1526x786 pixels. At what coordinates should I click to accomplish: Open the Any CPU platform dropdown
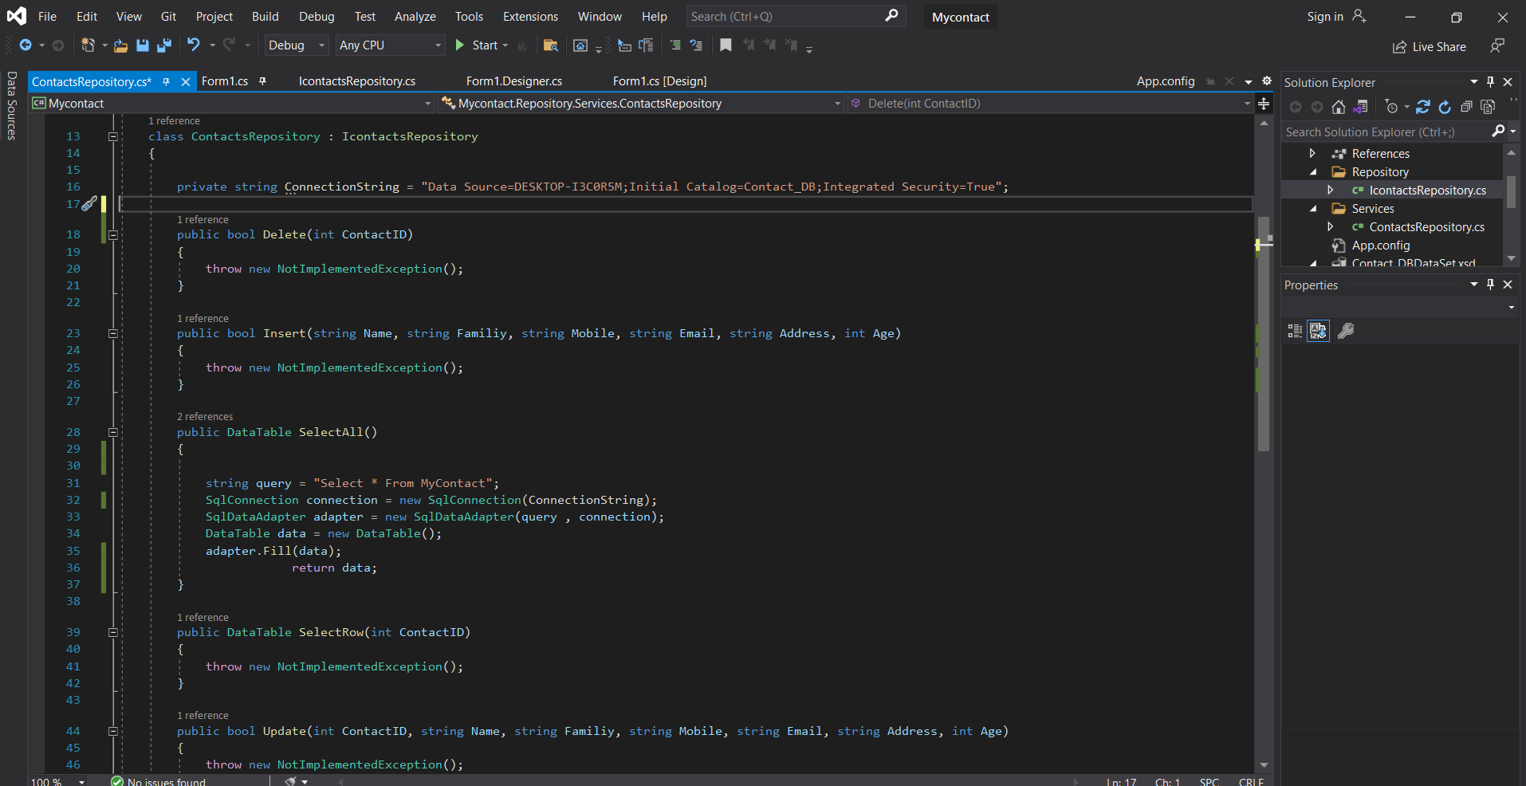click(x=389, y=45)
